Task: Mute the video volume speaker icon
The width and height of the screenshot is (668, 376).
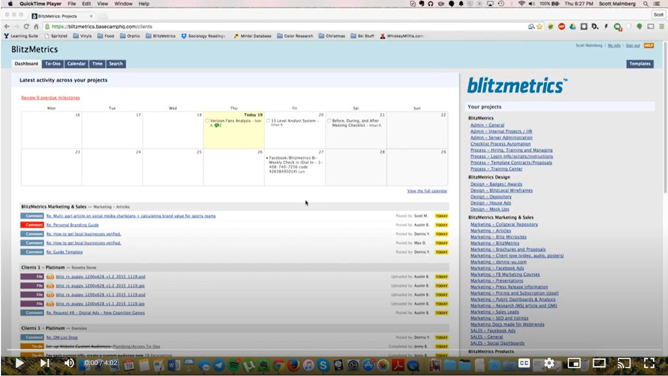Action: (69, 363)
